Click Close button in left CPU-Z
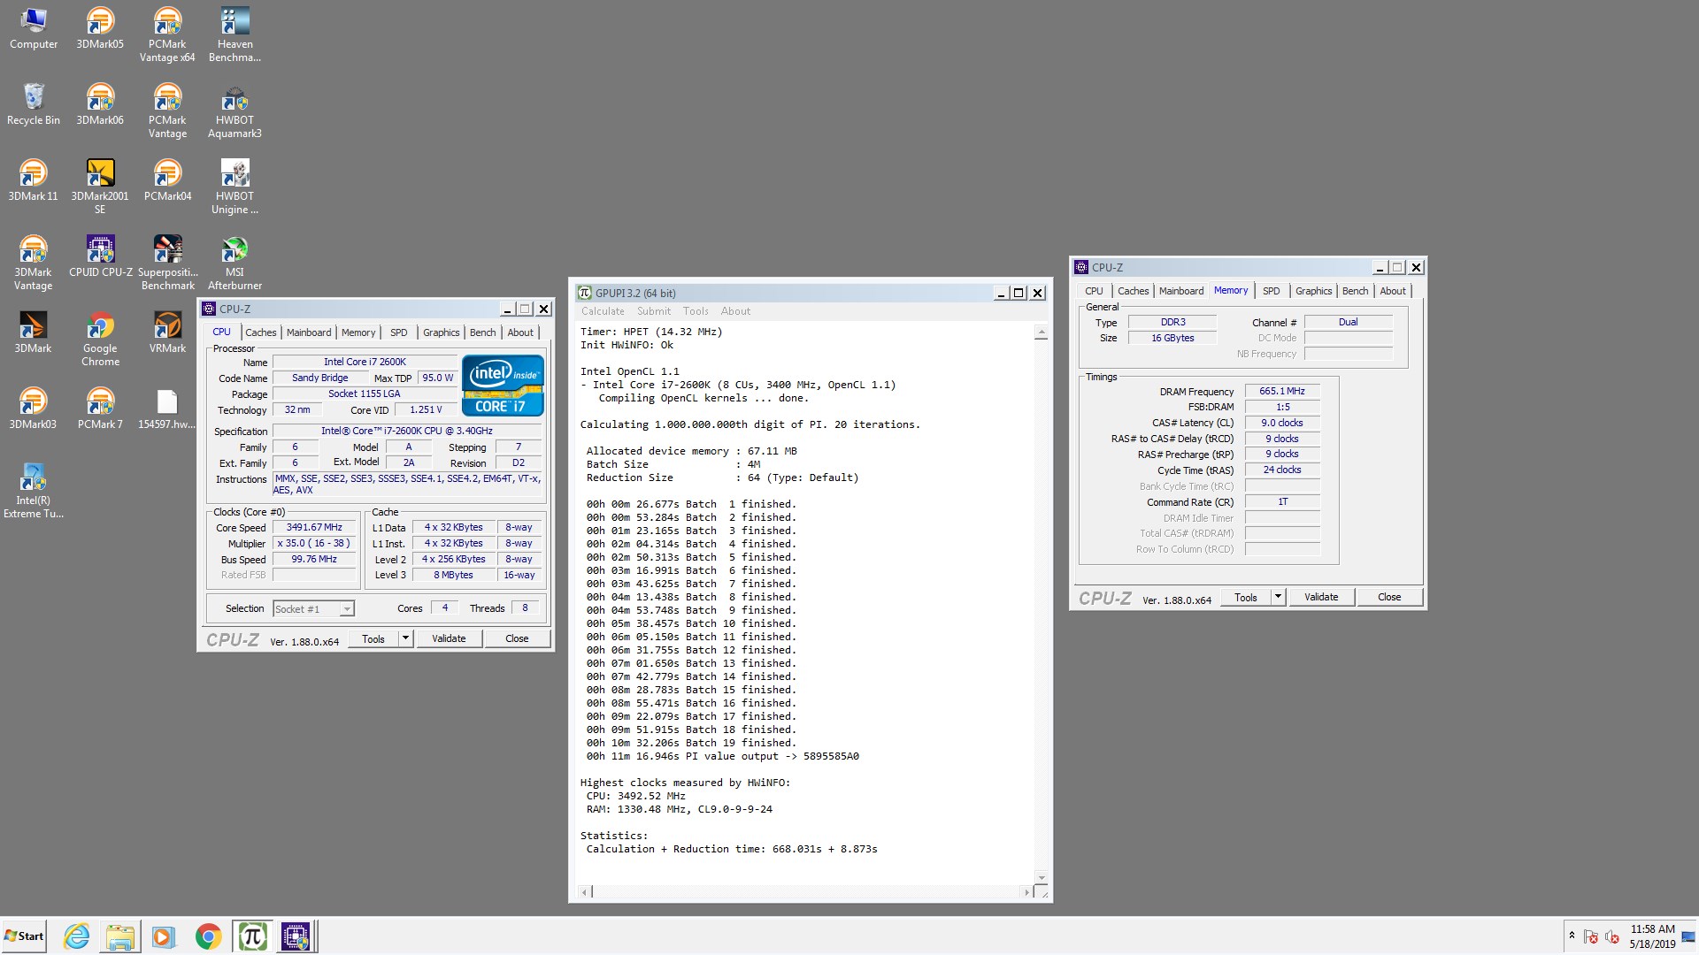Viewport: 1699px width, 955px height. 517,638
